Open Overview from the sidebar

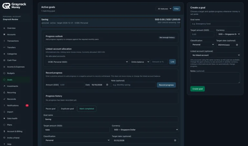point(11,28)
